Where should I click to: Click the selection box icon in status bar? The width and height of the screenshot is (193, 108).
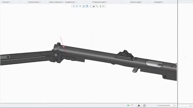pos(144,105)
